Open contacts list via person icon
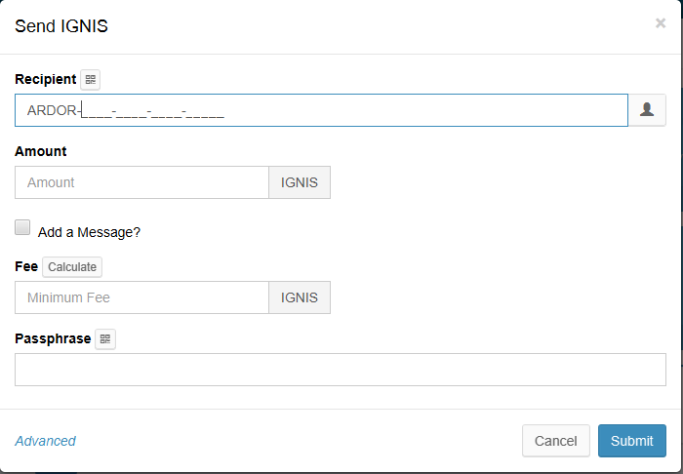Screen dimensions: 683x474 [646, 110]
